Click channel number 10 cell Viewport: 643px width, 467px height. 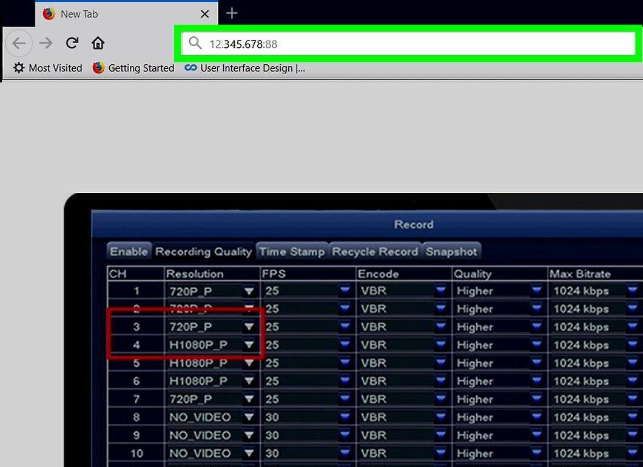pos(136,453)
